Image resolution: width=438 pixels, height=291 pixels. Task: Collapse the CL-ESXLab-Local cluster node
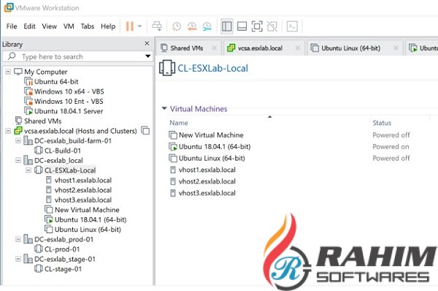[x=28, y=170]
